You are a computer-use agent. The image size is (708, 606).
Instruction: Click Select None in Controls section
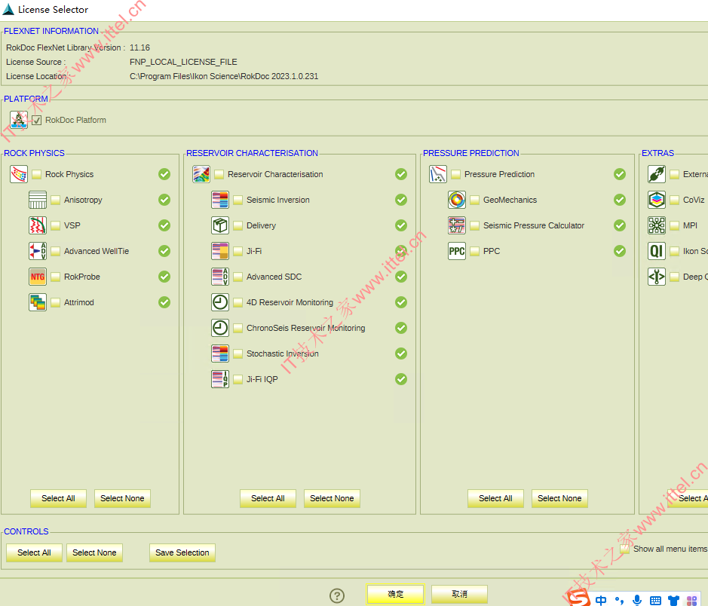(94, 552)
